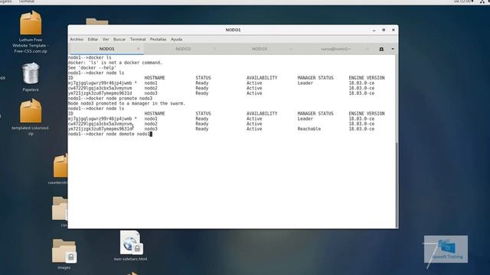Image resolution: width=490 pixels, height=275 pixels.
Task: Click 'Node nodo3 promoted to a manager' text
Action: coord(126,104)
